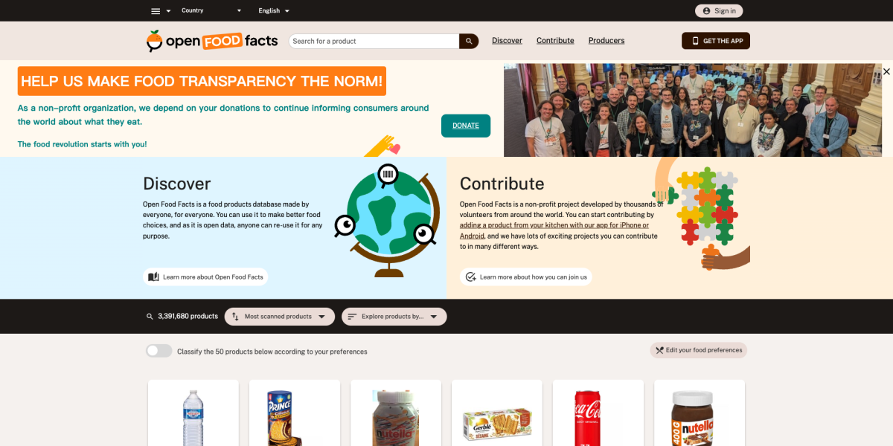
Task: Expand the Most scanned products dropdown
Action: 278,317
